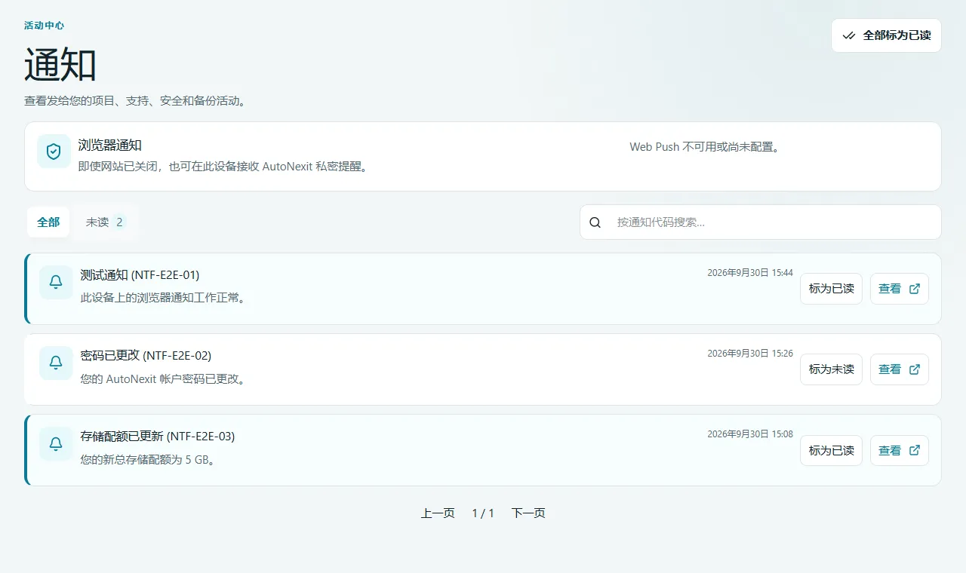This screenshot has height=573, width=966.
Task: Mark 存储配额已更新 as read
Action: 831,450
